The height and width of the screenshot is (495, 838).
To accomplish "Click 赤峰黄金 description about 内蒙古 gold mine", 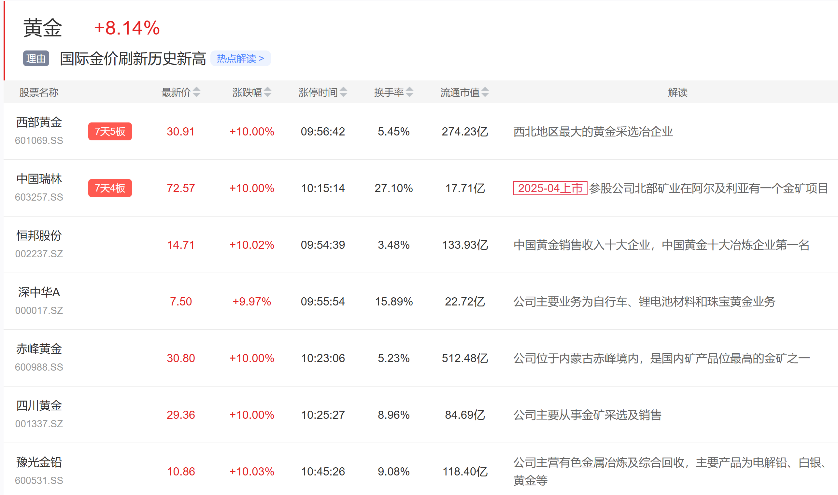I will point(661,359).
